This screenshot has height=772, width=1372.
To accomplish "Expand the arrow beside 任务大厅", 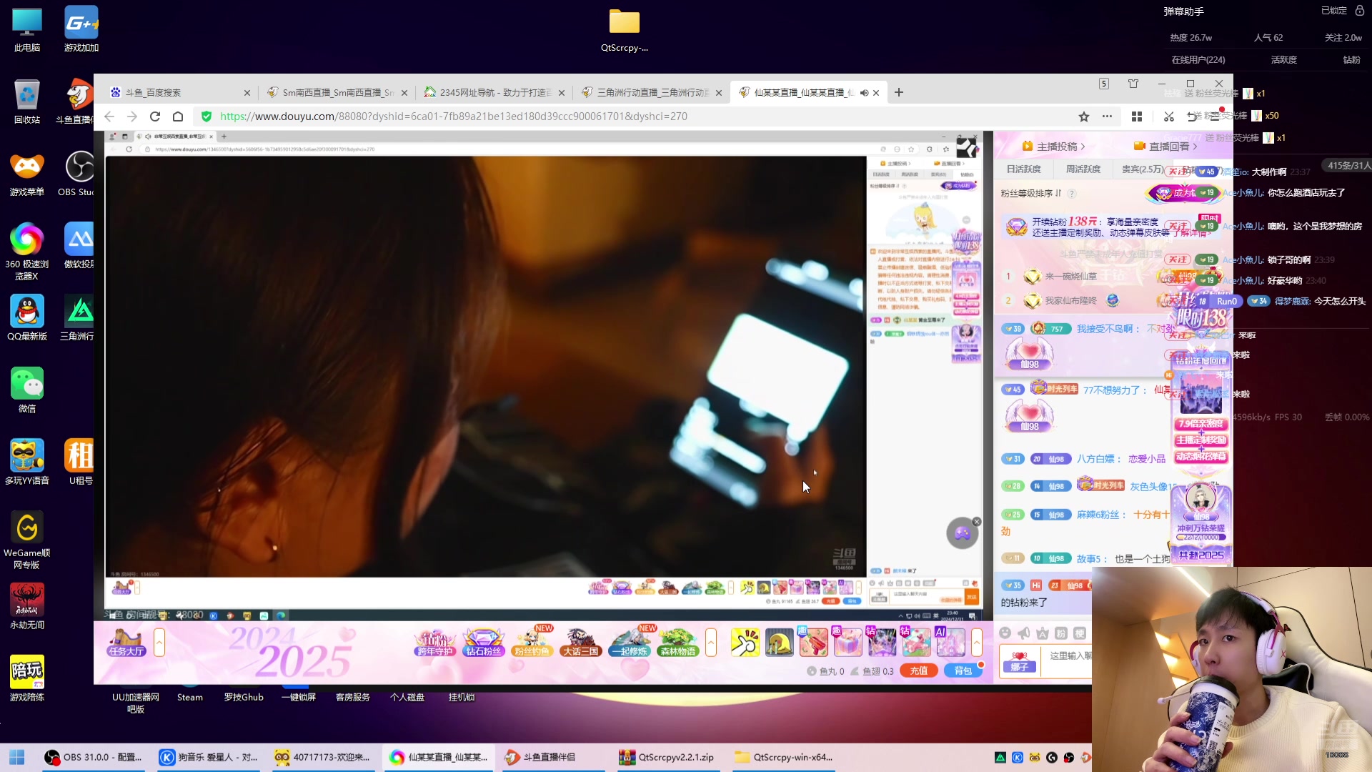I will 159,642.
